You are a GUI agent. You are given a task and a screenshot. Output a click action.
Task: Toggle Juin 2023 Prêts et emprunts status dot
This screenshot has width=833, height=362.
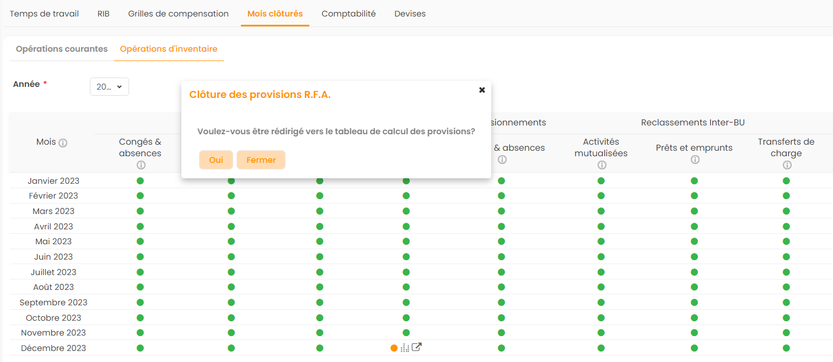pos(694,256)
